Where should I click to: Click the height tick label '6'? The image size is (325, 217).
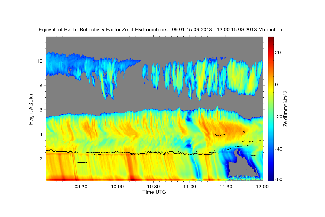pos(41,110)
